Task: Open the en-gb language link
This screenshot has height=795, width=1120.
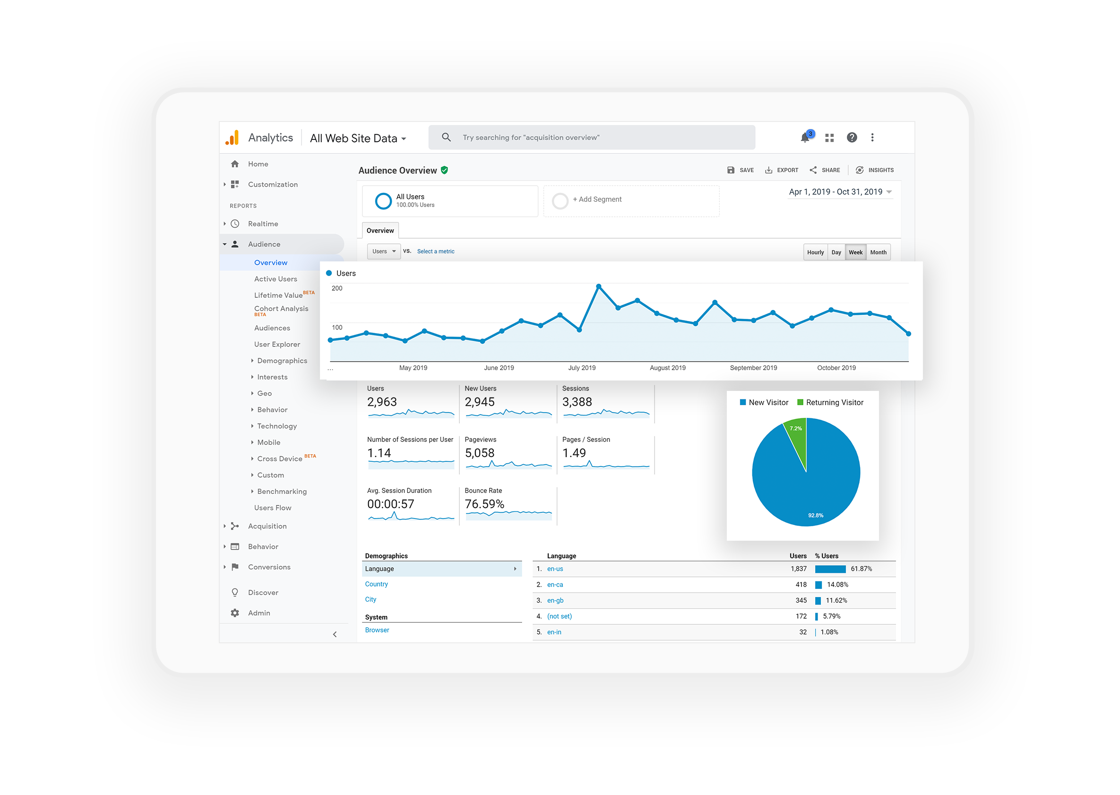Action: click(x=556, y=601)
